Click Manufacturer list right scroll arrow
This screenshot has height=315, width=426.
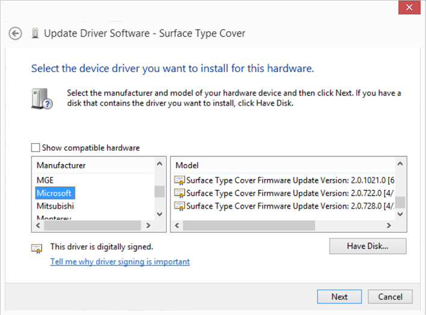pyautogui.click(x=149, y=225)
